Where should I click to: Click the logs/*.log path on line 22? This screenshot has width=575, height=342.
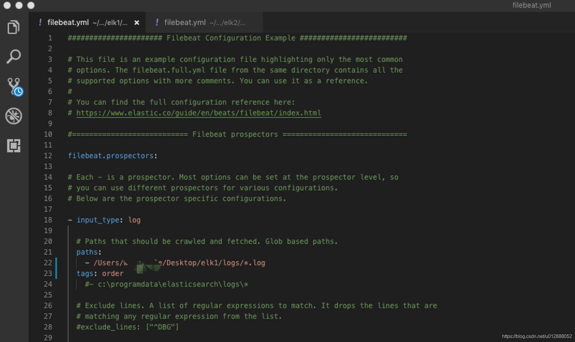179,263
